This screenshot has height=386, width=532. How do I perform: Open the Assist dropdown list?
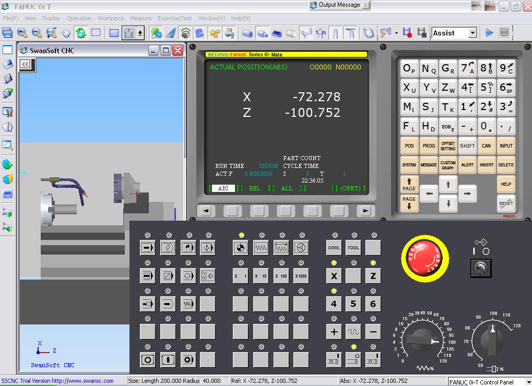(473, 33)
